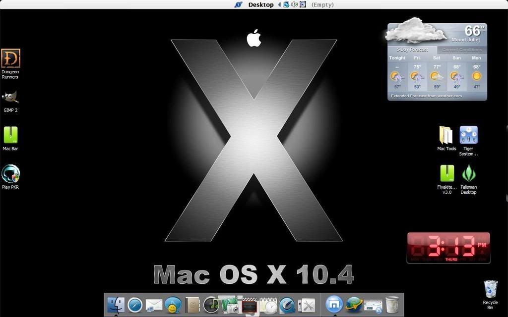Image resolution: width=508 pixels, height=317 pixels.
Task: Click the Tonight forecast column icon
Action: [397, 77]
